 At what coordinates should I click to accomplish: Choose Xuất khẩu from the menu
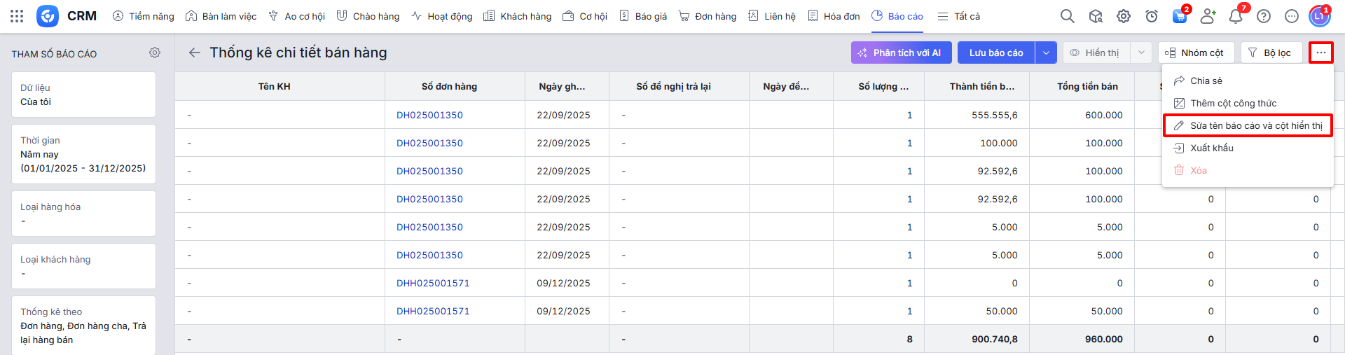pyautogui.click(x=1212, y=148)
